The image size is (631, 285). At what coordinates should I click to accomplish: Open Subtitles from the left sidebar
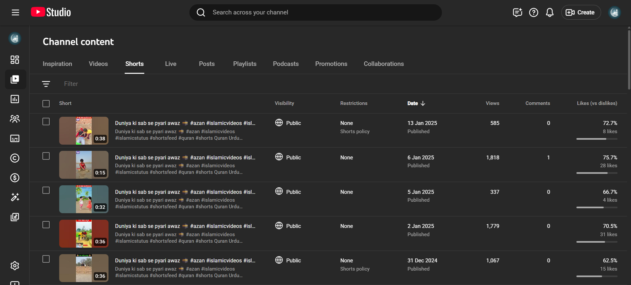[x=15, y=138]
